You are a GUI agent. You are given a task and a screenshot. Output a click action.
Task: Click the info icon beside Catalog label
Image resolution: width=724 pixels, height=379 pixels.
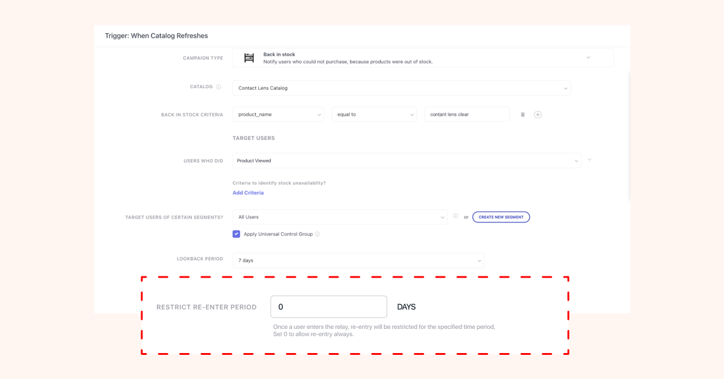pos(218,87)
